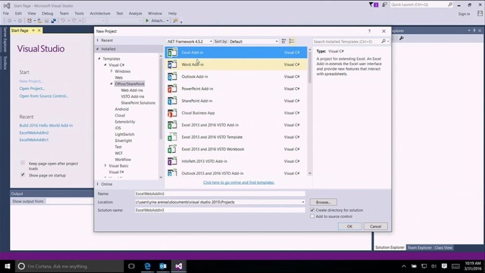Switch templates to list view icon

[292, 41]
